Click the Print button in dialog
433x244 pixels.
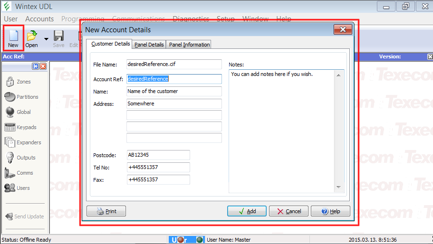pyautogui.click(x=106, y=211)
